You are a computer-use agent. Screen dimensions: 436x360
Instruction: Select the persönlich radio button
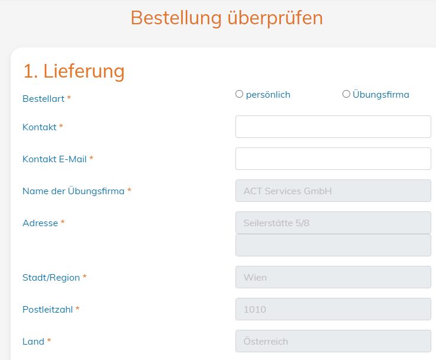239,94
